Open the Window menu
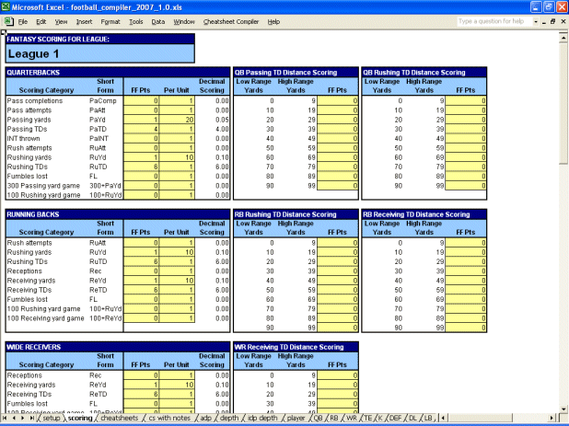Viewport: 569px width, 426px height. tap(184, 22)
